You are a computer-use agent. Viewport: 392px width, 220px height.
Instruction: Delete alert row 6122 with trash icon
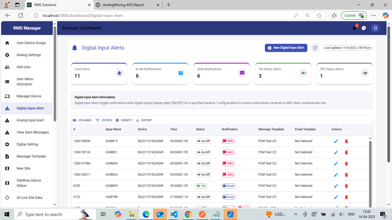[346, 197]
